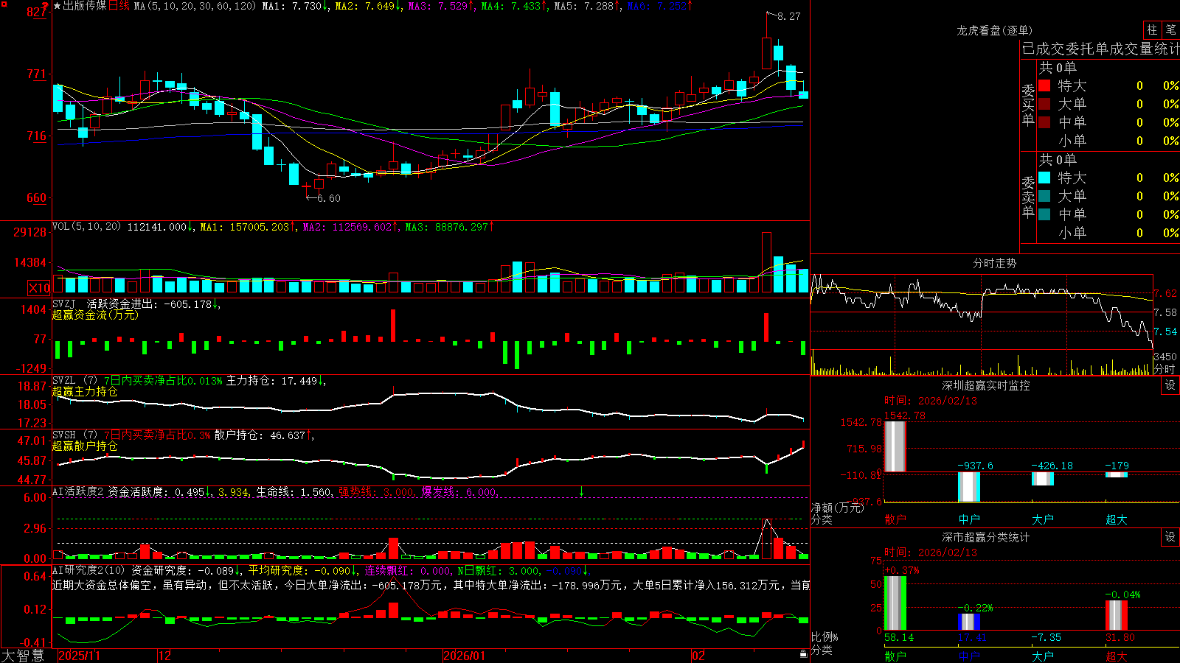Click 已成交委托单成交量统计 header
The image size is (1180, 663).
point(1100,49)
